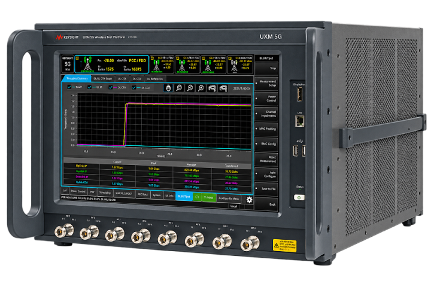Click the Reset Measurement softkey

(x=266, y=159)
